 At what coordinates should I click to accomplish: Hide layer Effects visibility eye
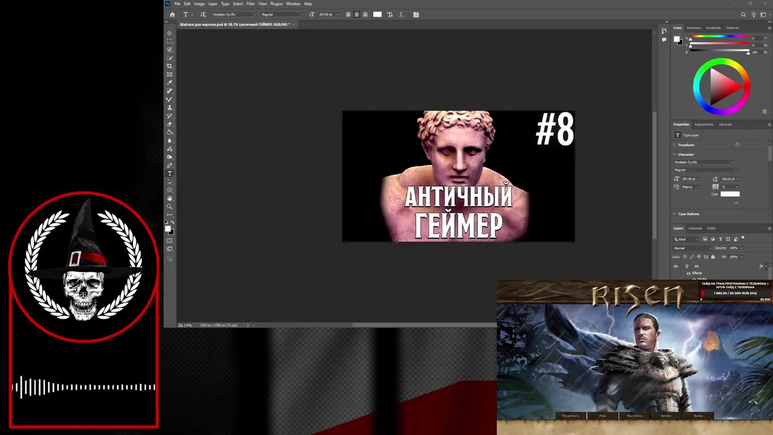pos(688,273)
